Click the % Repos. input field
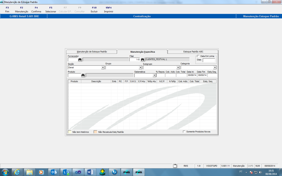This screenshot has height=176, width=282. point(160,75)
